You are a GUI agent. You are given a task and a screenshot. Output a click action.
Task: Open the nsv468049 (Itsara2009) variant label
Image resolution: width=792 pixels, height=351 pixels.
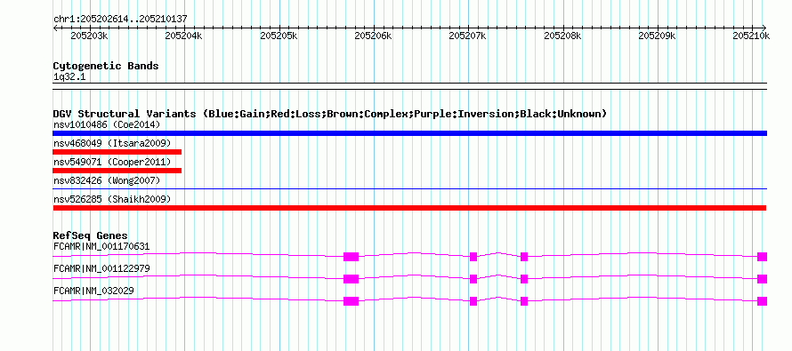tap(112, 143)
